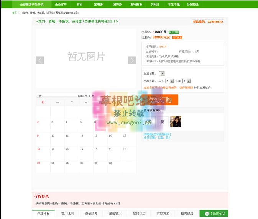Switch to the 如何预定 tab
Viewport: 258px width, 219px height.
click(x=139, y=214)
